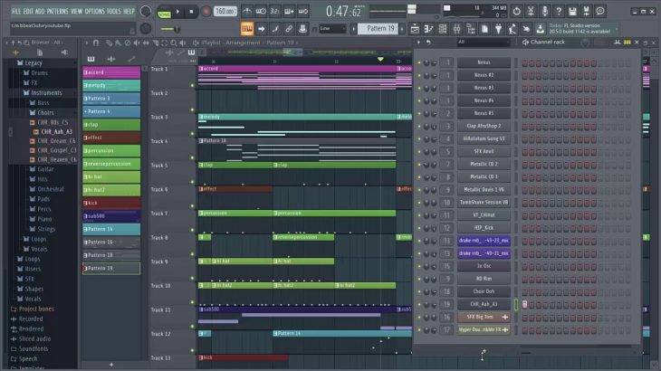Select the melody pattern in picker
The image size is (661, 371).
pyautogui.click(x=112, y=85)
